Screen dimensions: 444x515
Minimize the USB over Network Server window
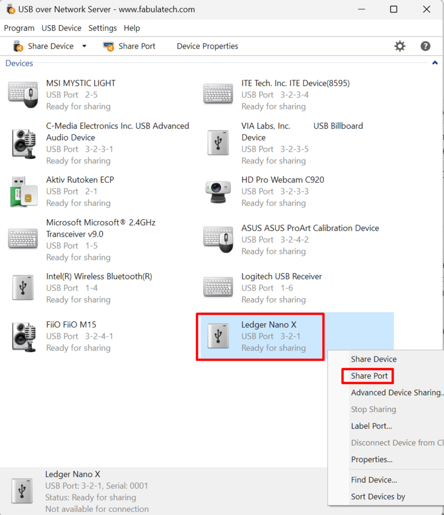[361, 9]
